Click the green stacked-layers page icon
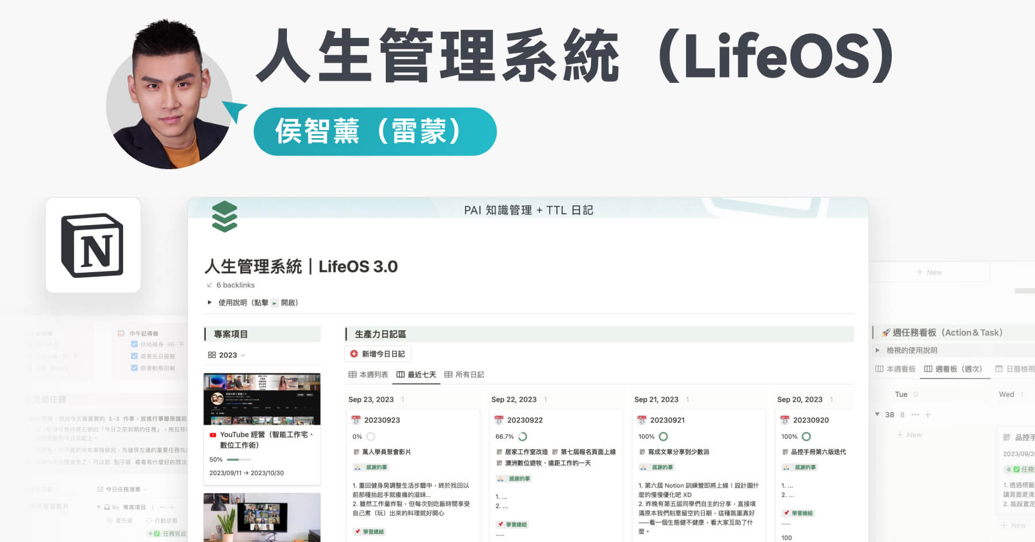 [224, 216]
